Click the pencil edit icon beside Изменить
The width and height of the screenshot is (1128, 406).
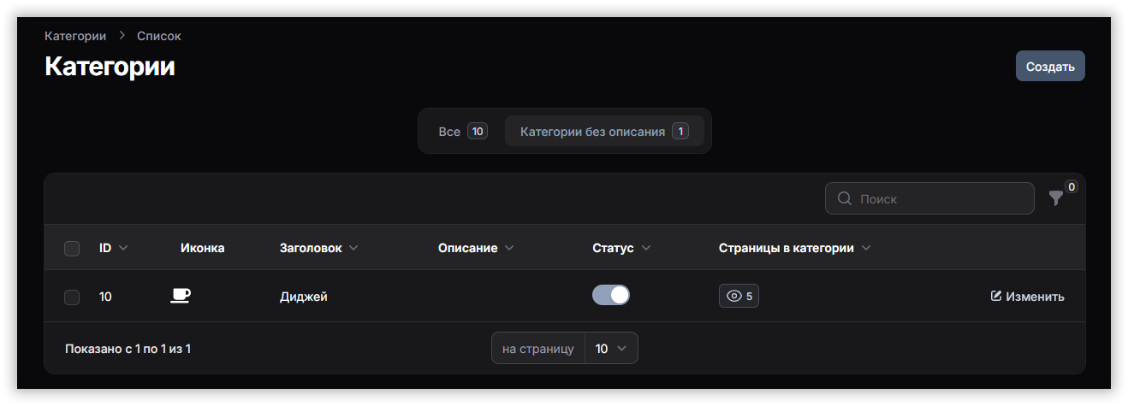pyautogui.click(x=995, y=296)
